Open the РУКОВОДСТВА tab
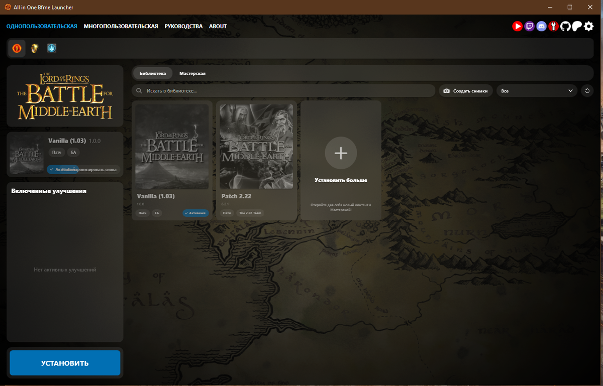Screen dimensions: 603x386 point(183,26)
